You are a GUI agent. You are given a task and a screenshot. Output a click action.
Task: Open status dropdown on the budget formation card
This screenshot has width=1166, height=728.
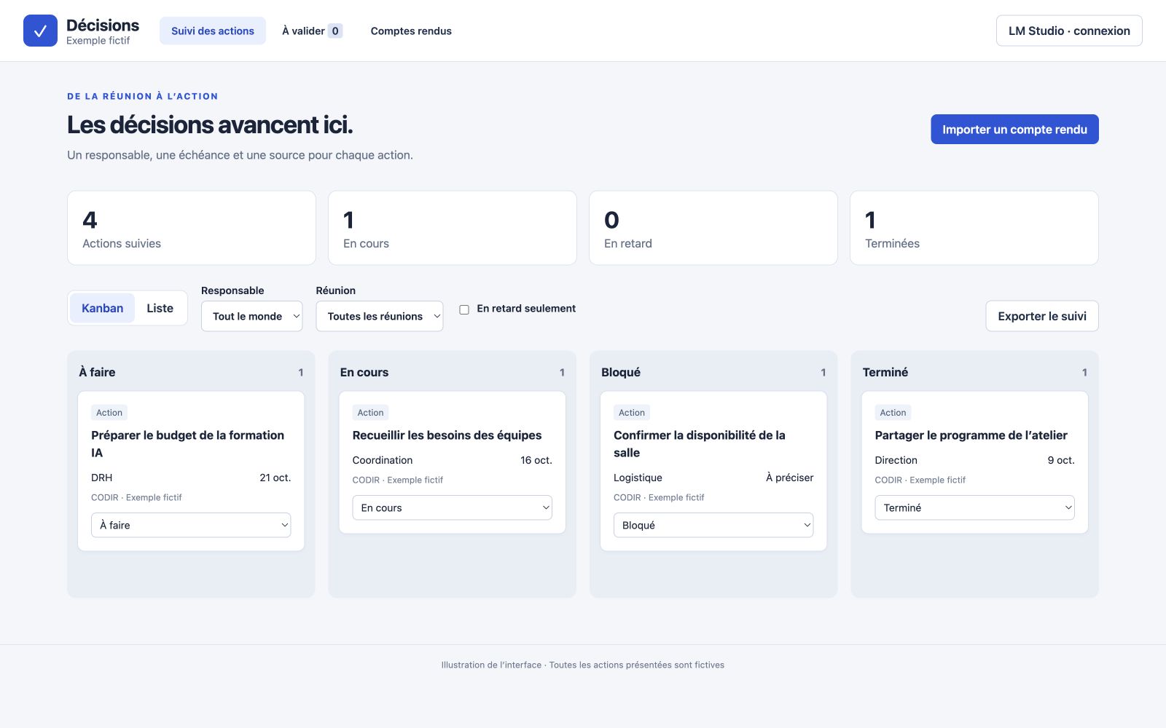(191, 525)
